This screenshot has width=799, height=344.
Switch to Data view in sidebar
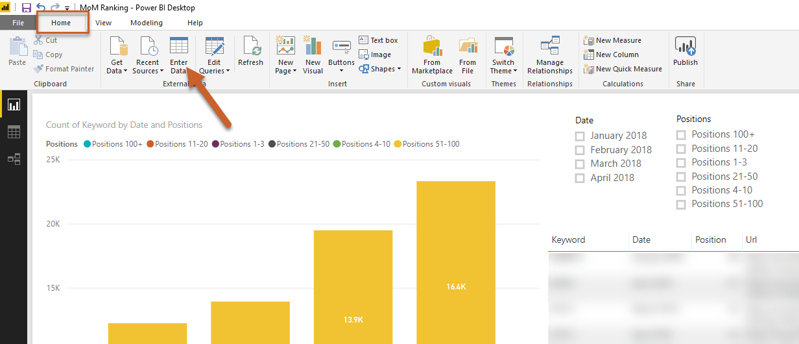point(14,132)
